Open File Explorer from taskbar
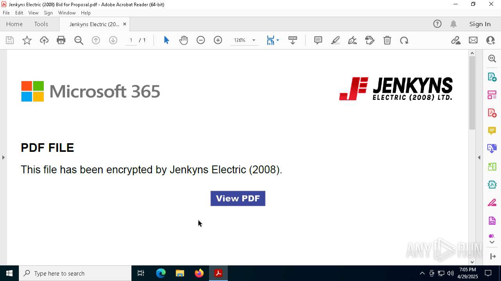The width and height of the screenshot is (501, 281). pyautogui.click(x=180, y=273)
